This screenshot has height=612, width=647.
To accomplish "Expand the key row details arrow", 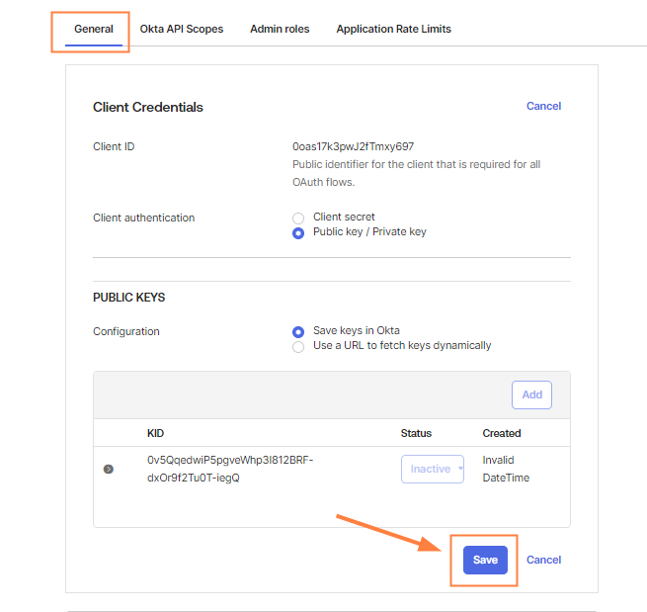I will coord(109,469).
